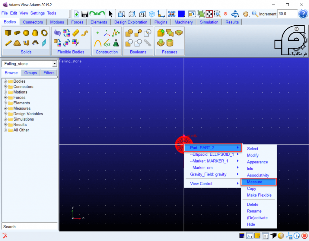Click the Information icon in status bar

tap(297, 236)
